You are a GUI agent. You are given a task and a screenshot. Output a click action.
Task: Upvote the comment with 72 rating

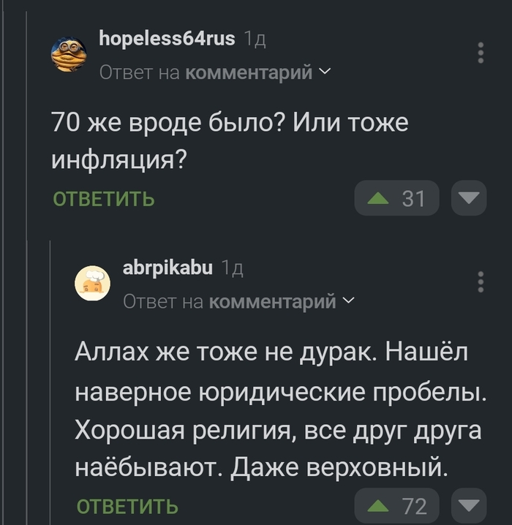tap(378, 506)
